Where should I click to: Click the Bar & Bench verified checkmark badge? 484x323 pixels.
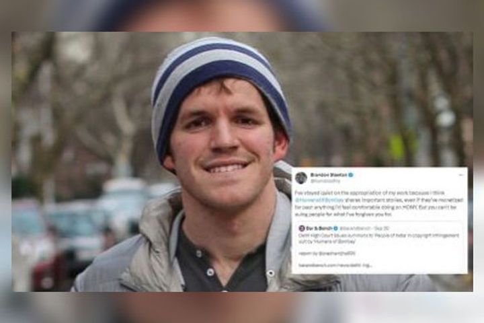335,228
